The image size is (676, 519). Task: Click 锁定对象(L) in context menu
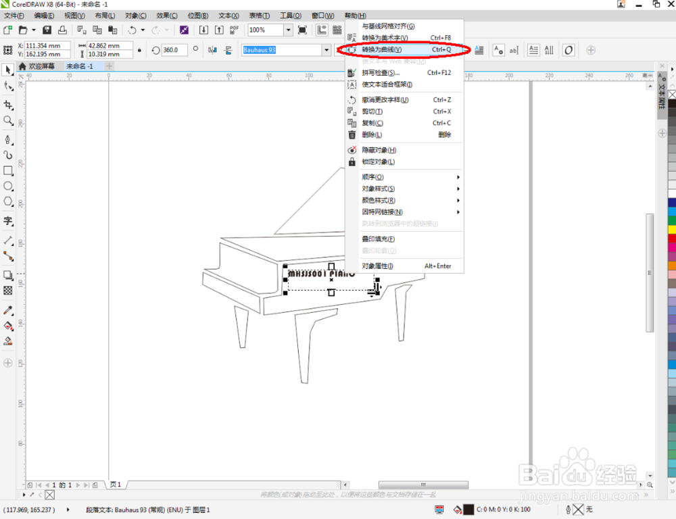pyautogui.click(x=405, y=162)
